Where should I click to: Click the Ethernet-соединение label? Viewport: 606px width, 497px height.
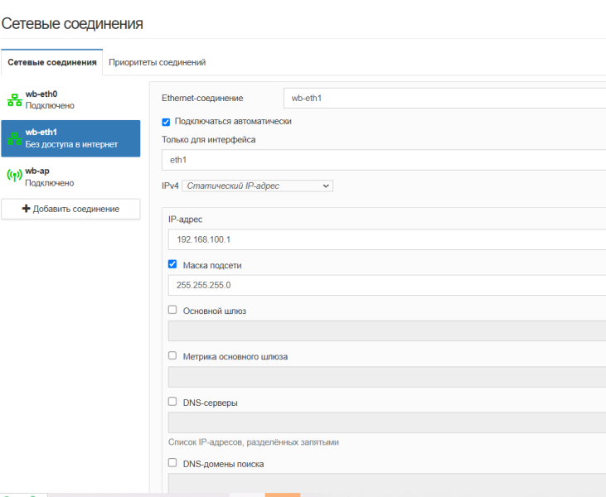202,98
